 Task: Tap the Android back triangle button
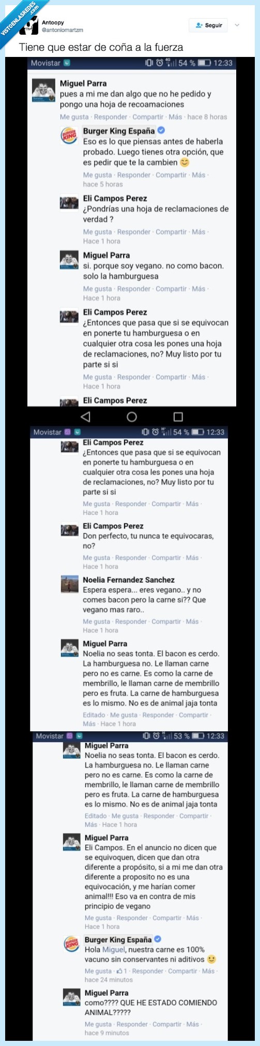click(86, 416)
